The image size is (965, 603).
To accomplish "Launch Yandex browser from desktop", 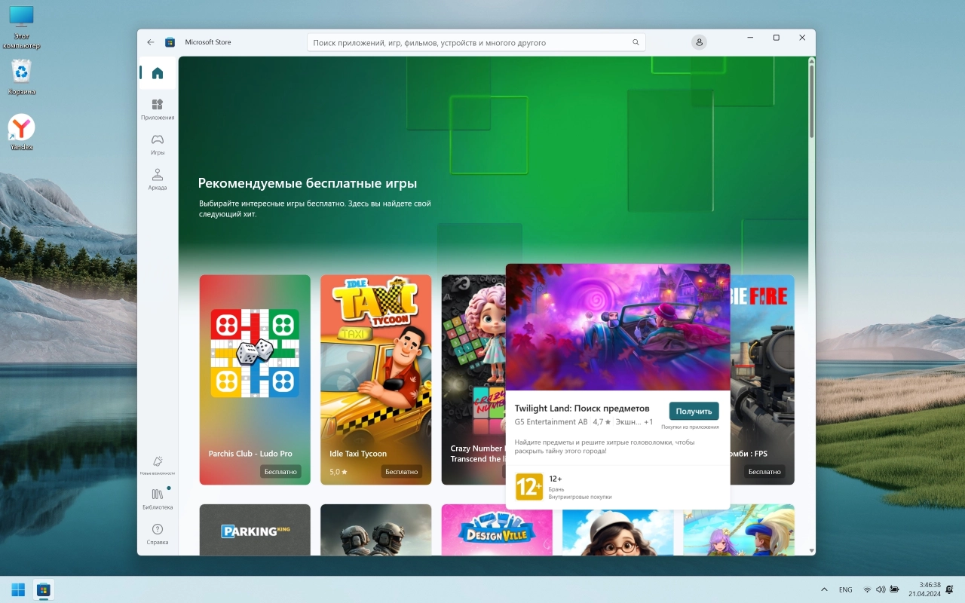I will 21,133.
